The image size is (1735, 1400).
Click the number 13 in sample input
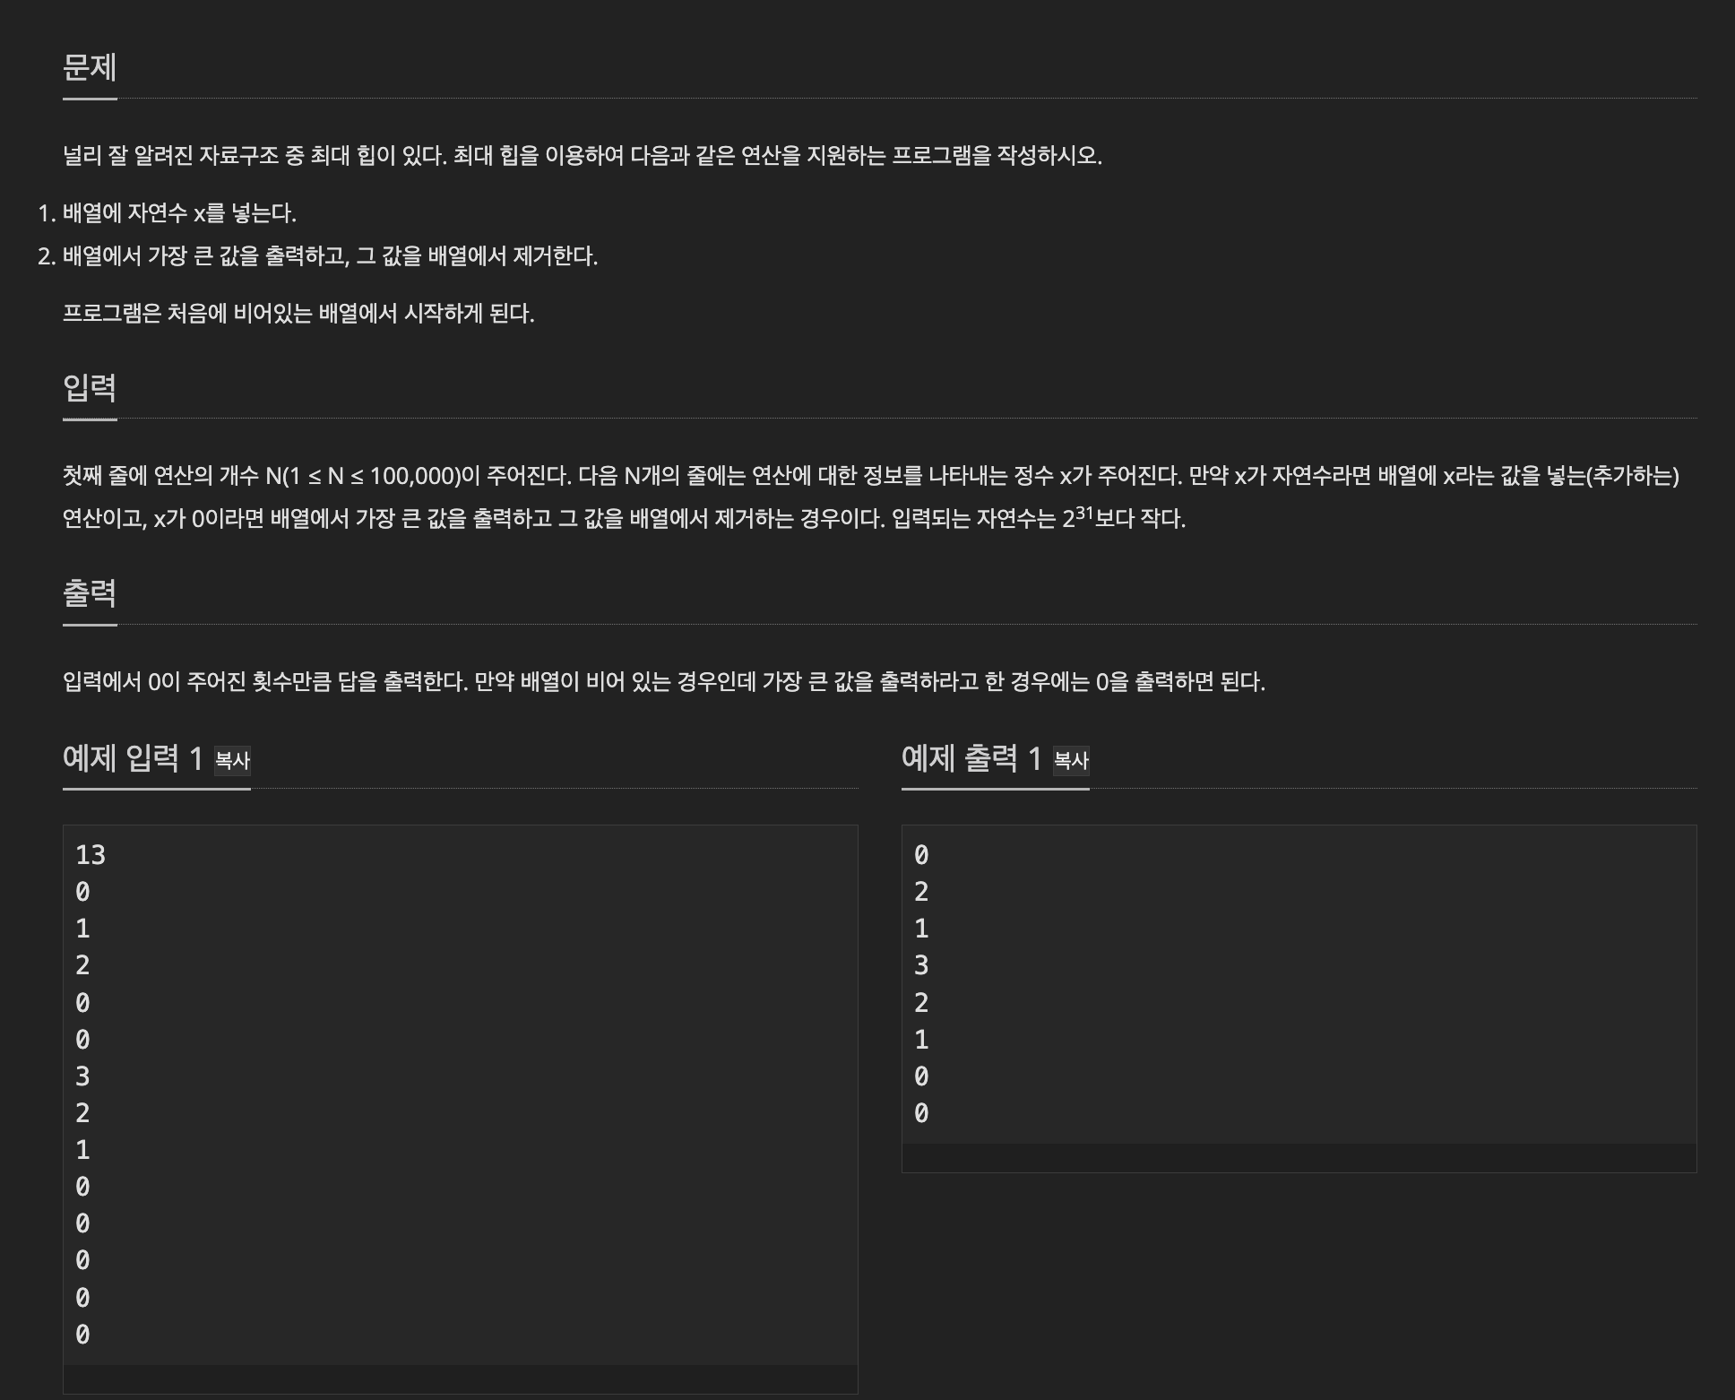coord(91,855)
